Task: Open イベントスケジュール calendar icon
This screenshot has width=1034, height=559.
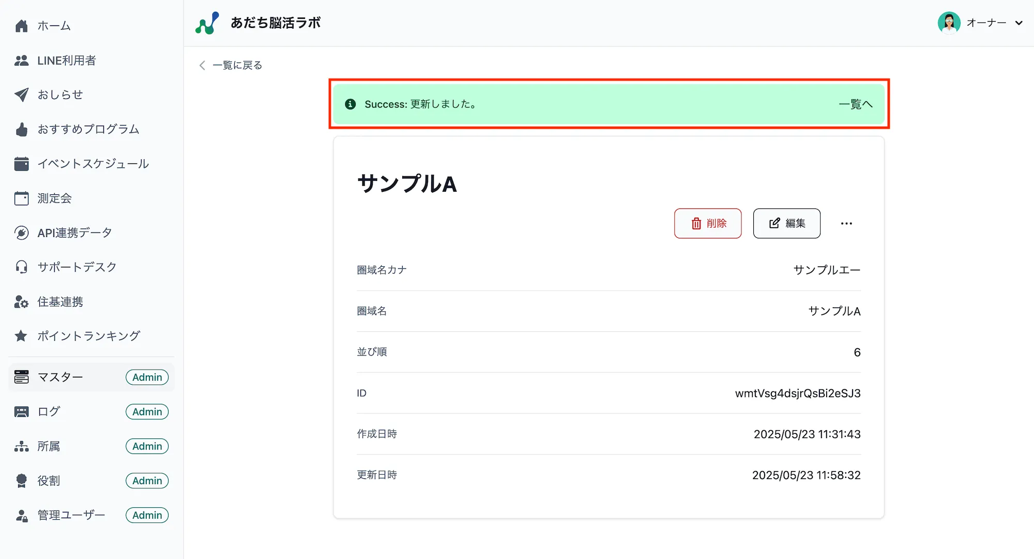Action: [21, 163]
